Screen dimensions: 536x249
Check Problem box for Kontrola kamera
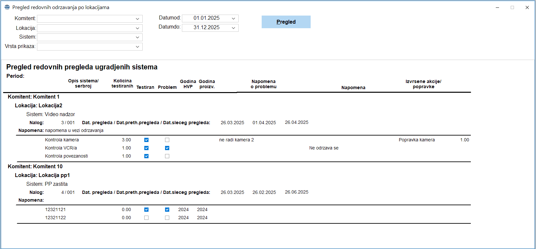click(167, 140)
